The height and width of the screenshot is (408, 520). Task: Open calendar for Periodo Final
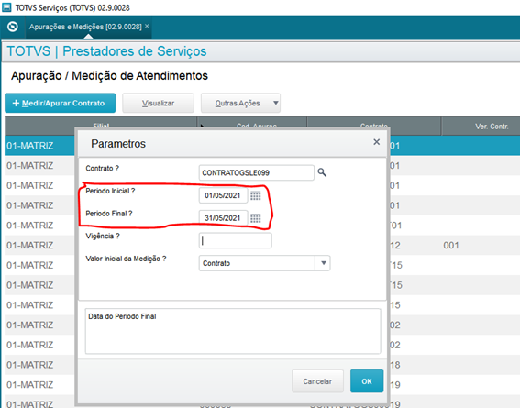pyautogui.click(x=255, y=218)
